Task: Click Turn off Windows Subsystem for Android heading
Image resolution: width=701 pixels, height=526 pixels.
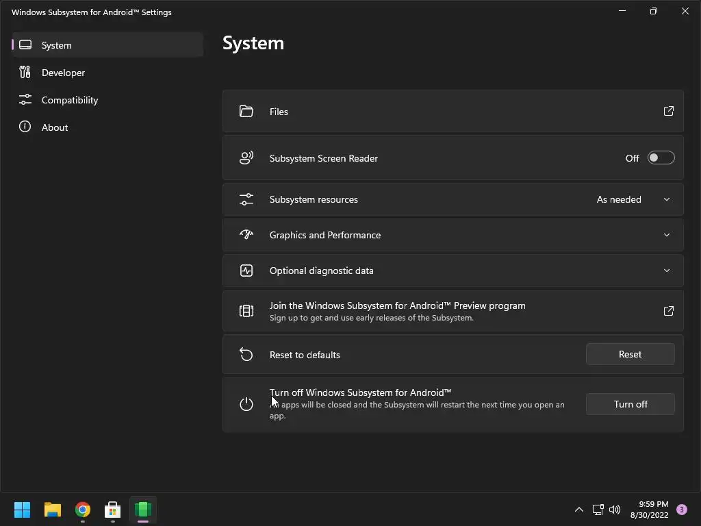Action: pos(360,392)
